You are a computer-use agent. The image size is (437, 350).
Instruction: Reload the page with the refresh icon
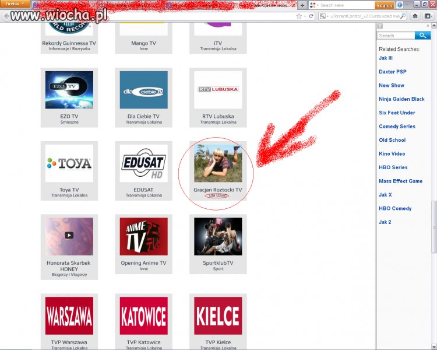tap(311, 16)
